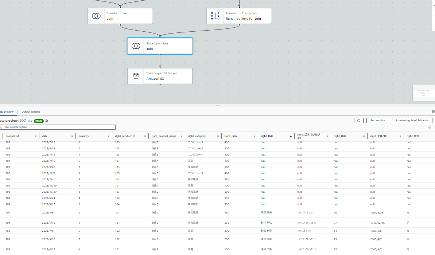
Task: Switch to the Output schema tab
Action: click(31, 112)
